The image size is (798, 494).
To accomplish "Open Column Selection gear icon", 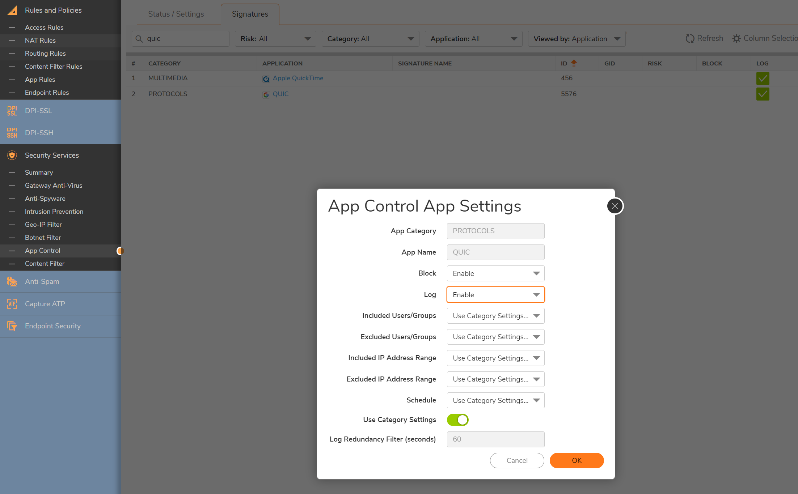I will click(x=736, y=38).
